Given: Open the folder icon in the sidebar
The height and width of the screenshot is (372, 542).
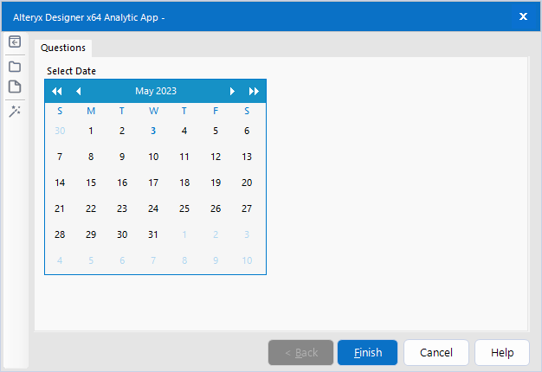Looking at the screenshot, I should click(15, 66).
